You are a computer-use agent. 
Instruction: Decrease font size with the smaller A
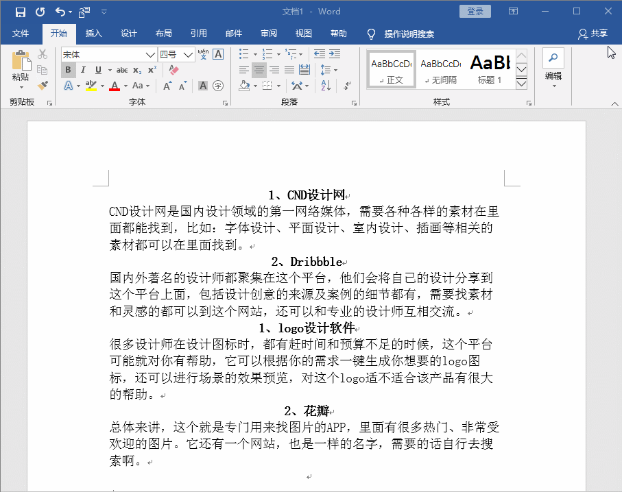pyautogui.click(x=182, y=86)
